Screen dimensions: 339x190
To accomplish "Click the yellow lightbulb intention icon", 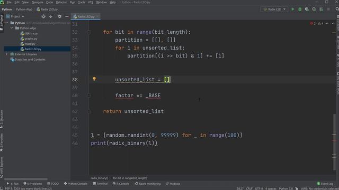I will coord(94,79).
